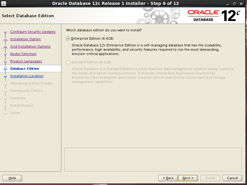Screen dimensions: 247x185
Task: Click the Summary step label
Action: [x=18, y=98]
